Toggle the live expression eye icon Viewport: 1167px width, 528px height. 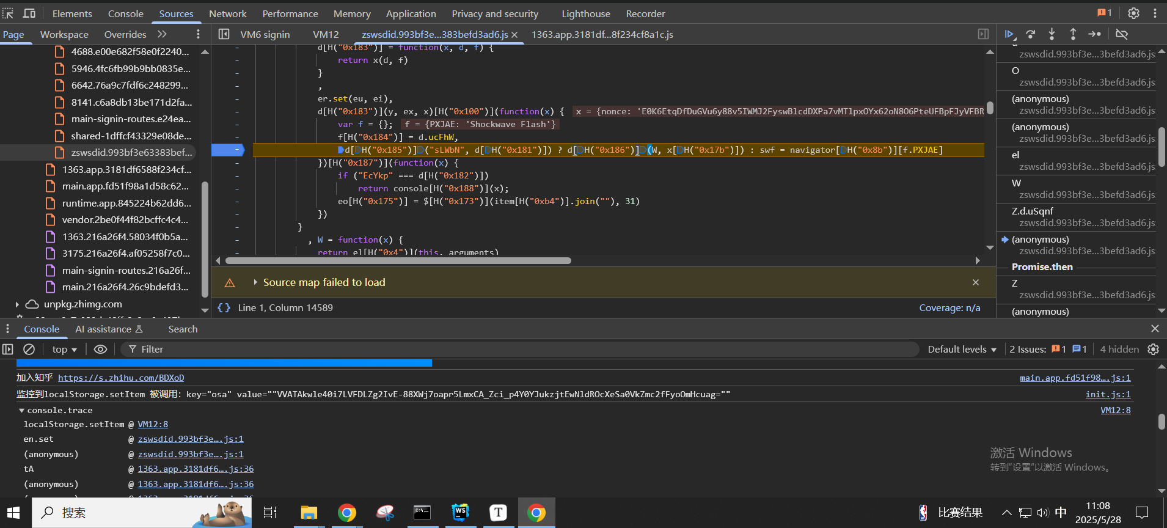(x=101, y=349)
